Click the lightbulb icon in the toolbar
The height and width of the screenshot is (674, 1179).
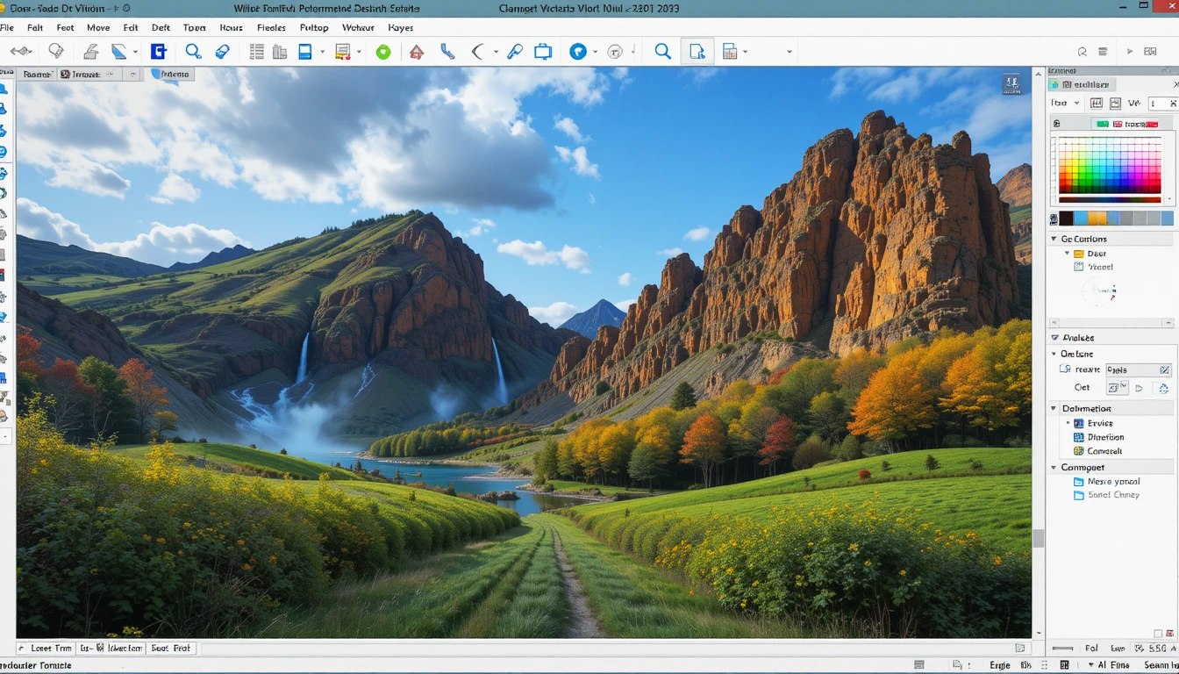coord(56,52)
